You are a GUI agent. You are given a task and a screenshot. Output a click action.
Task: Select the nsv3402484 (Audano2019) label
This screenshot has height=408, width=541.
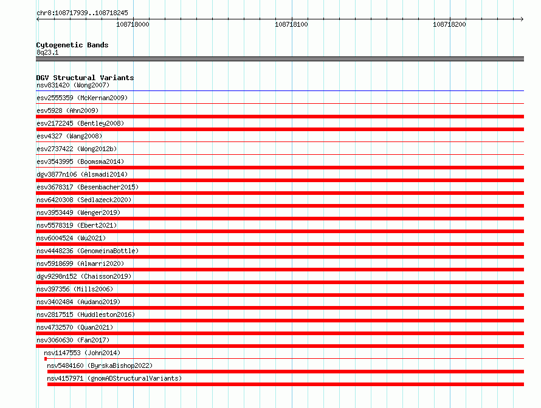pyautogui.click(x=78, y=302)
